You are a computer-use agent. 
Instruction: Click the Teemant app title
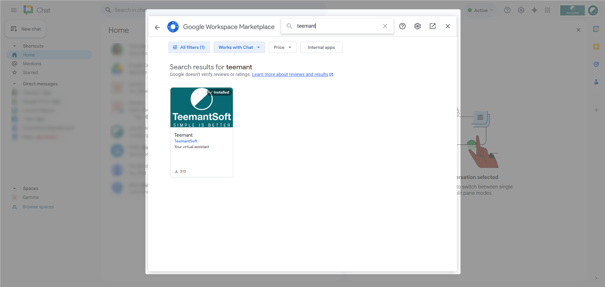click(183, 135)
